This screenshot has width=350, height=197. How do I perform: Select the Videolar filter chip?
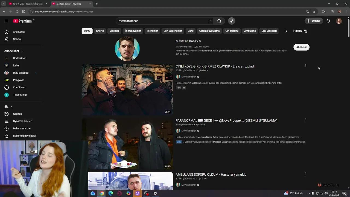(114, 31)
